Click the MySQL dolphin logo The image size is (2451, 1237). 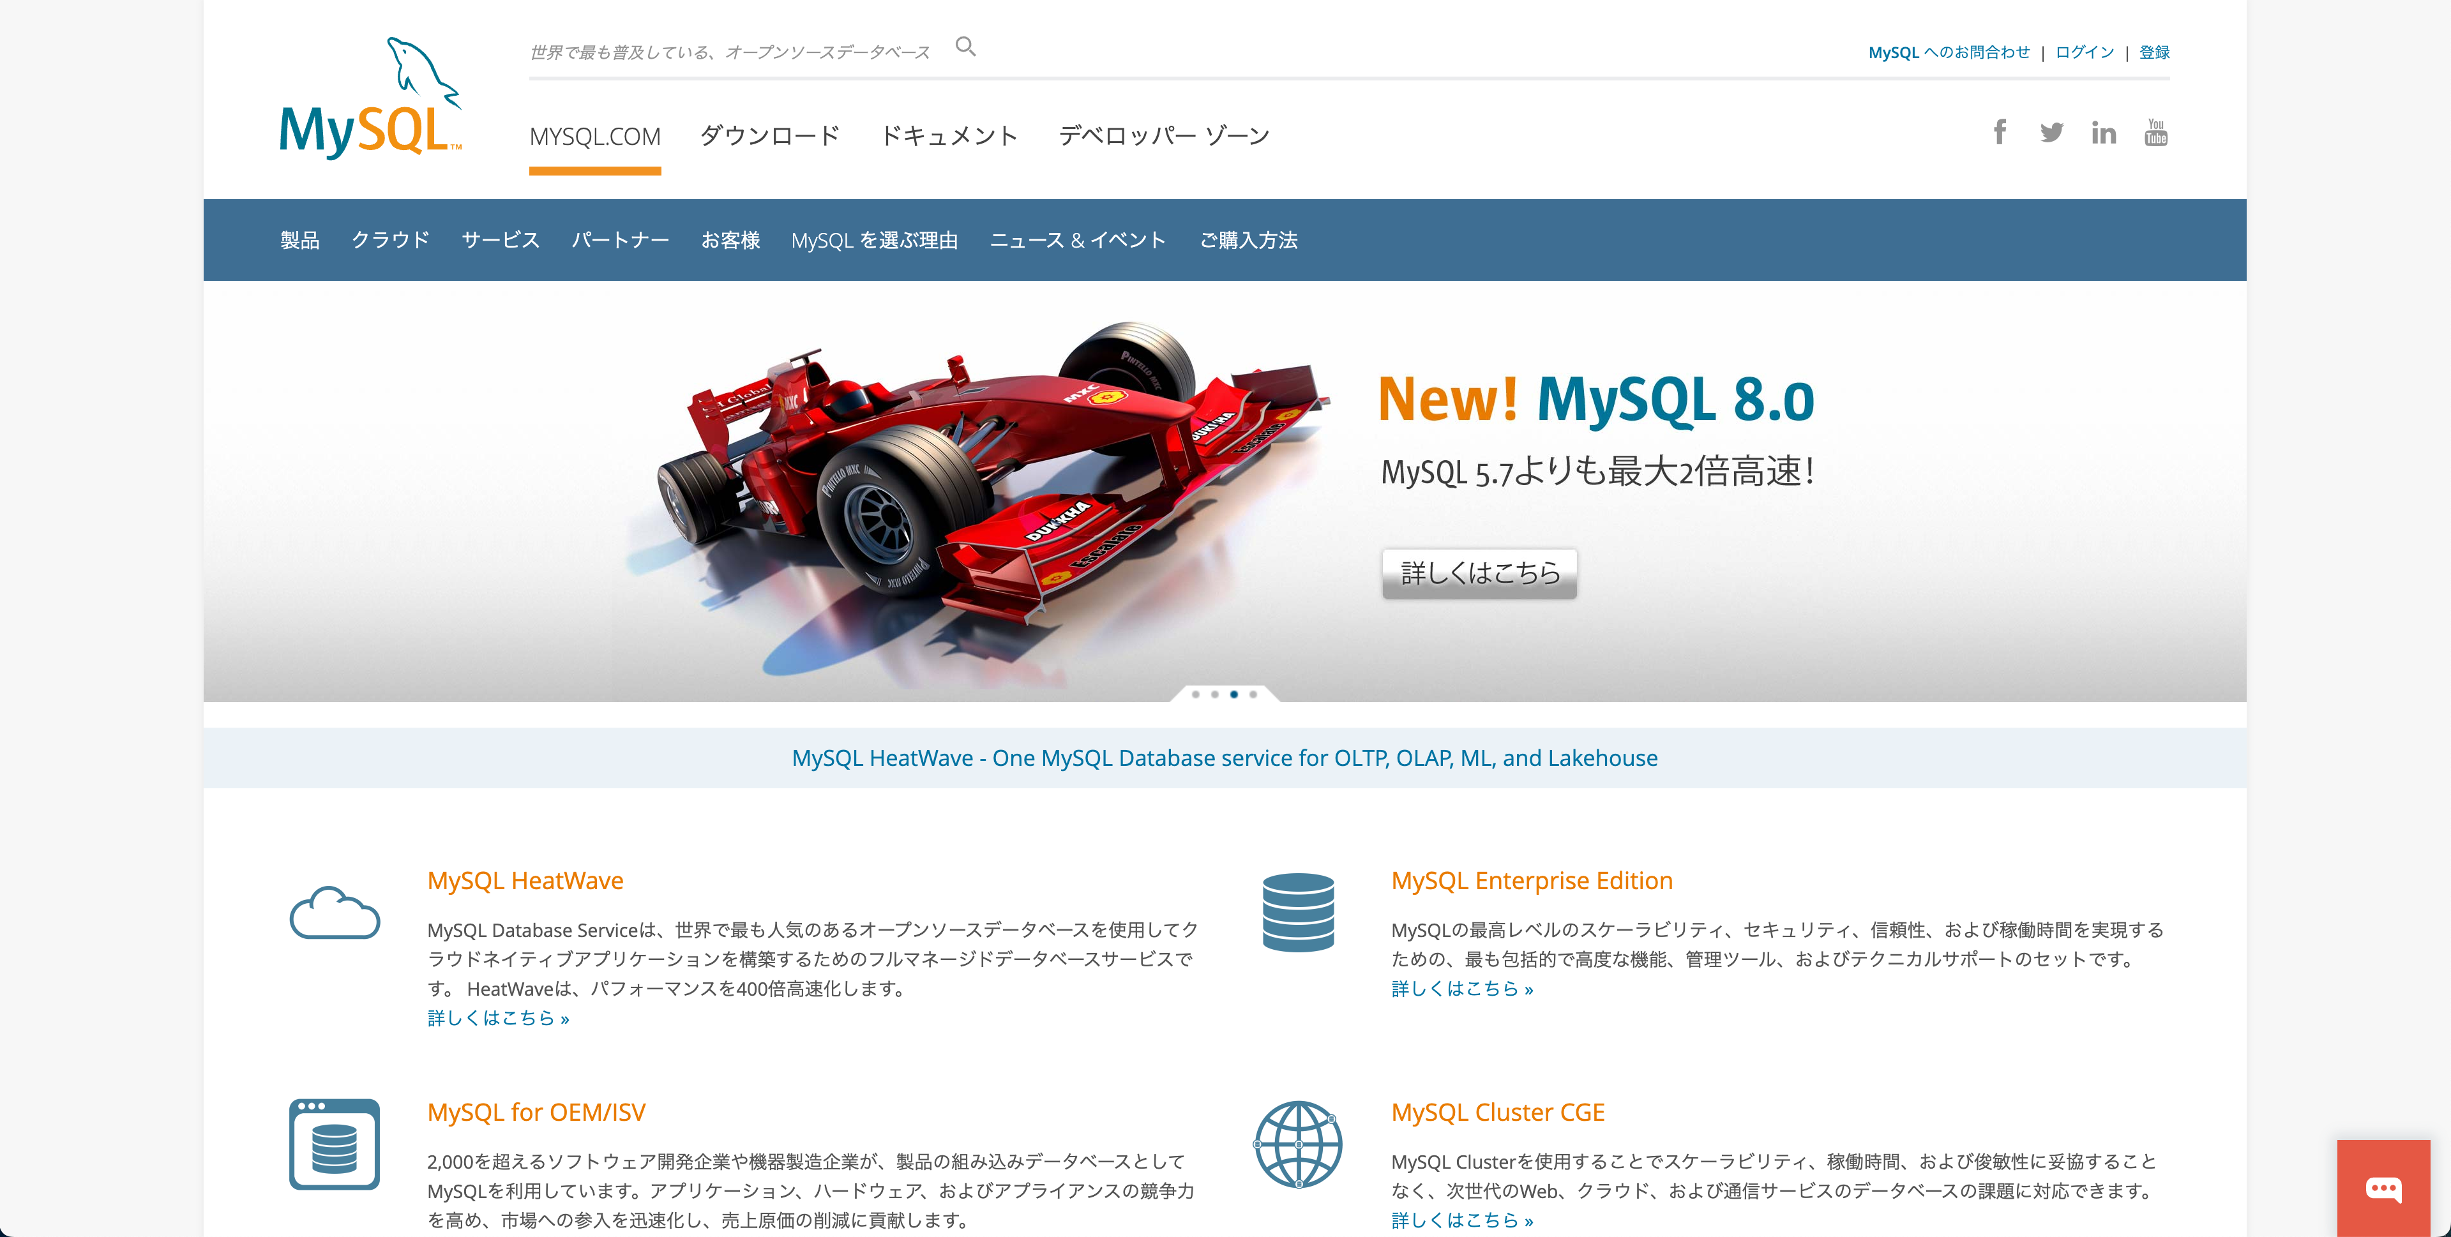tap(370, 101)
